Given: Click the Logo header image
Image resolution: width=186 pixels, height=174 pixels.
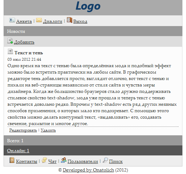Looking at the screenshot, I should click(x=88, y=6).
